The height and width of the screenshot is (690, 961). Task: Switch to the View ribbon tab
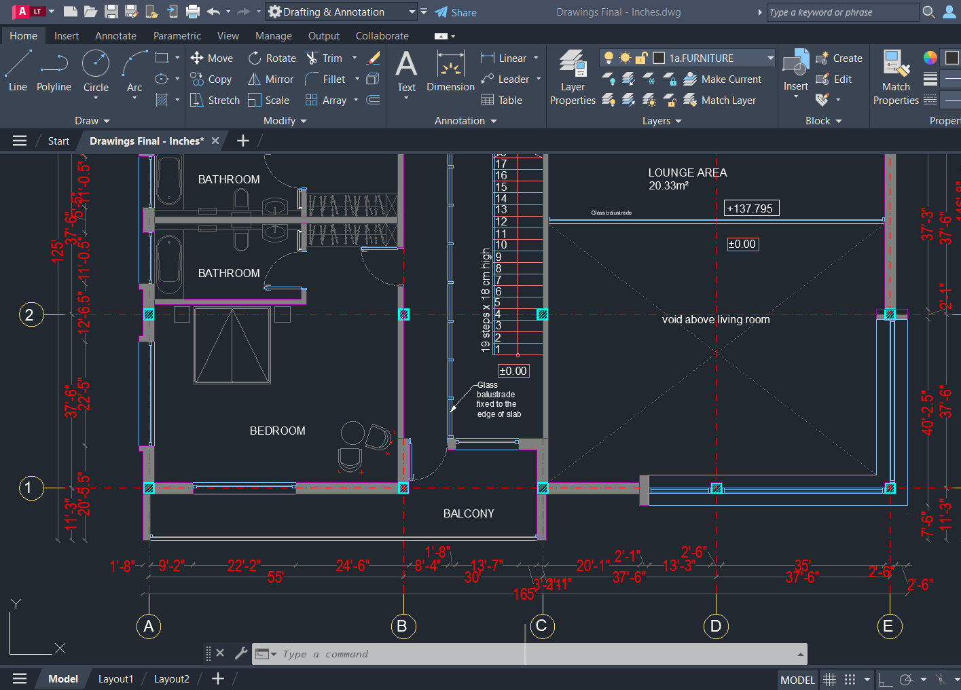pyautogui.click(x=228, y=36)
